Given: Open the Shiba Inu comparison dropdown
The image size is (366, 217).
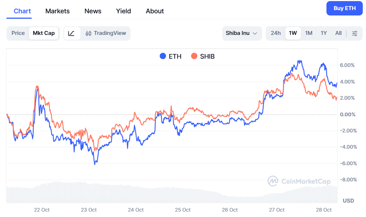Looking at the screenshot, I should (242, 33).
